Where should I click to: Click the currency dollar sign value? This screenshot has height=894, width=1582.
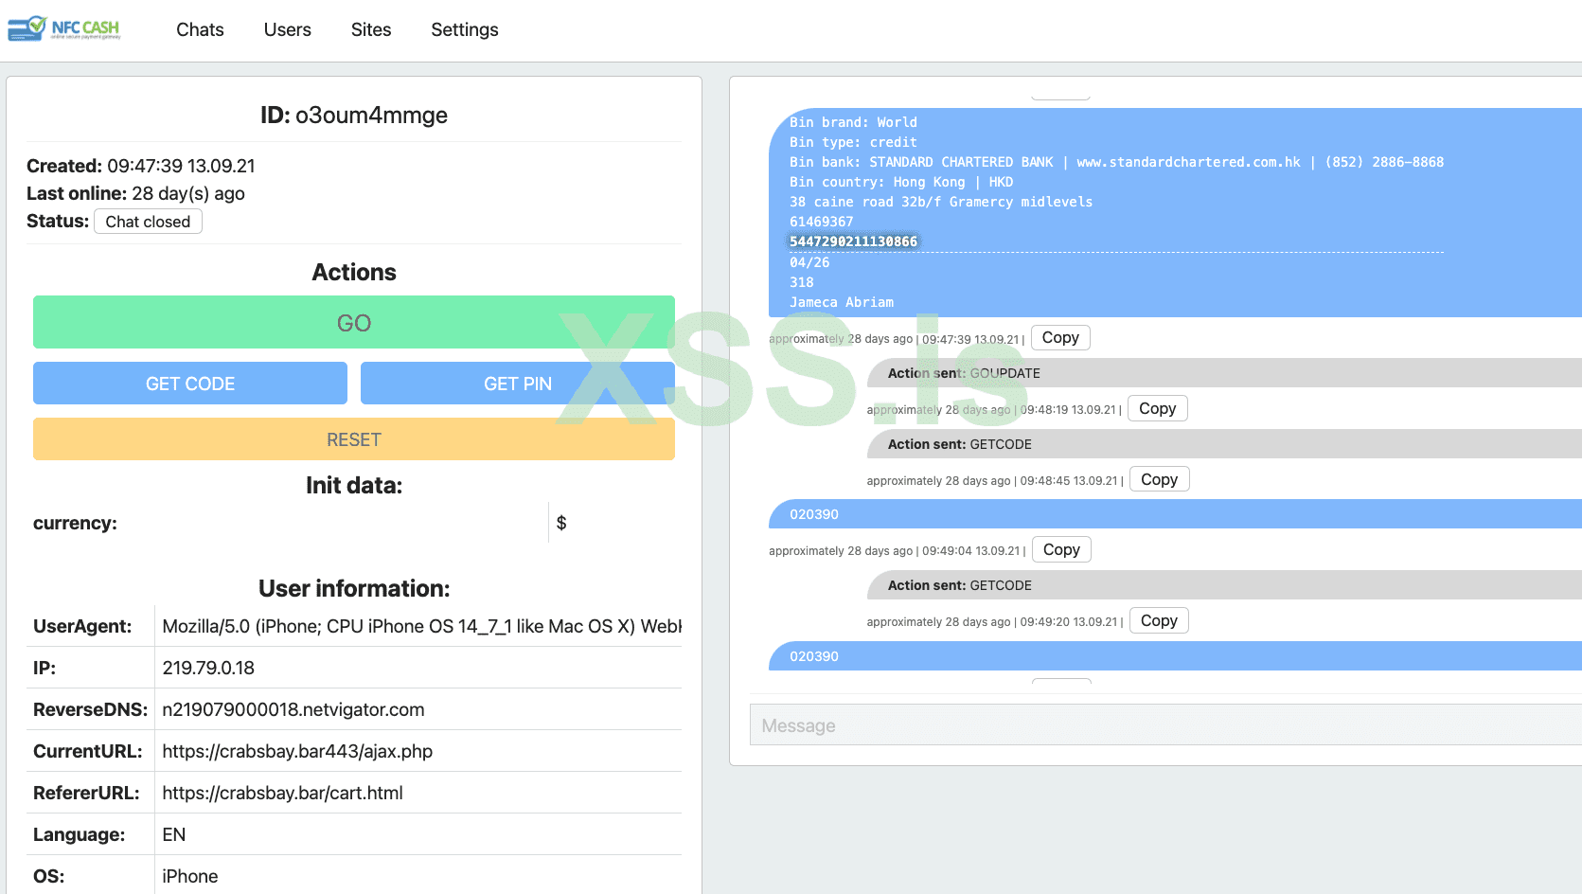[x=561, y=523]
